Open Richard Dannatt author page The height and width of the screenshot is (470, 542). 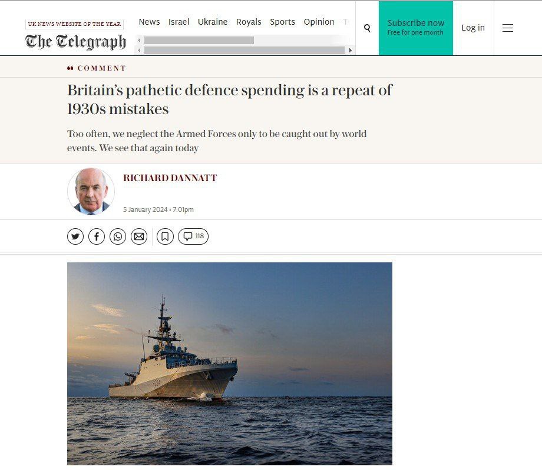[x=170, y=178]
